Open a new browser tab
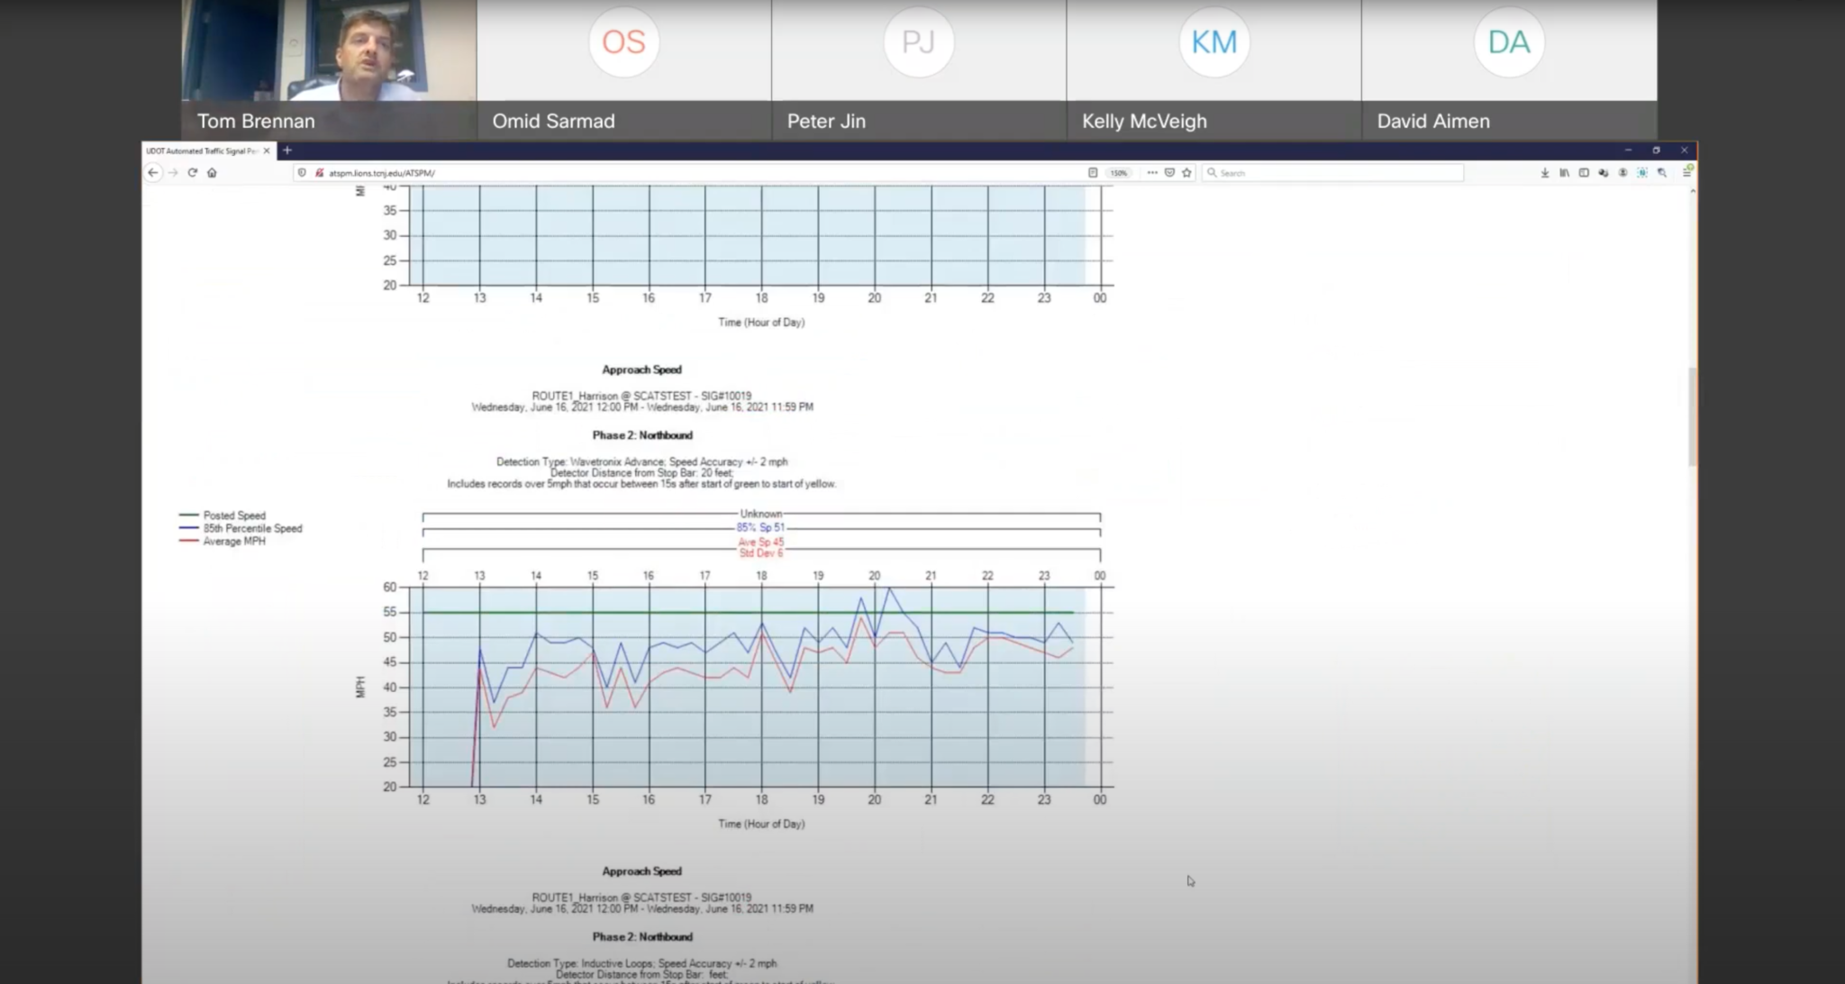The height and width of the screenshot is (984, 1845). 287,150
